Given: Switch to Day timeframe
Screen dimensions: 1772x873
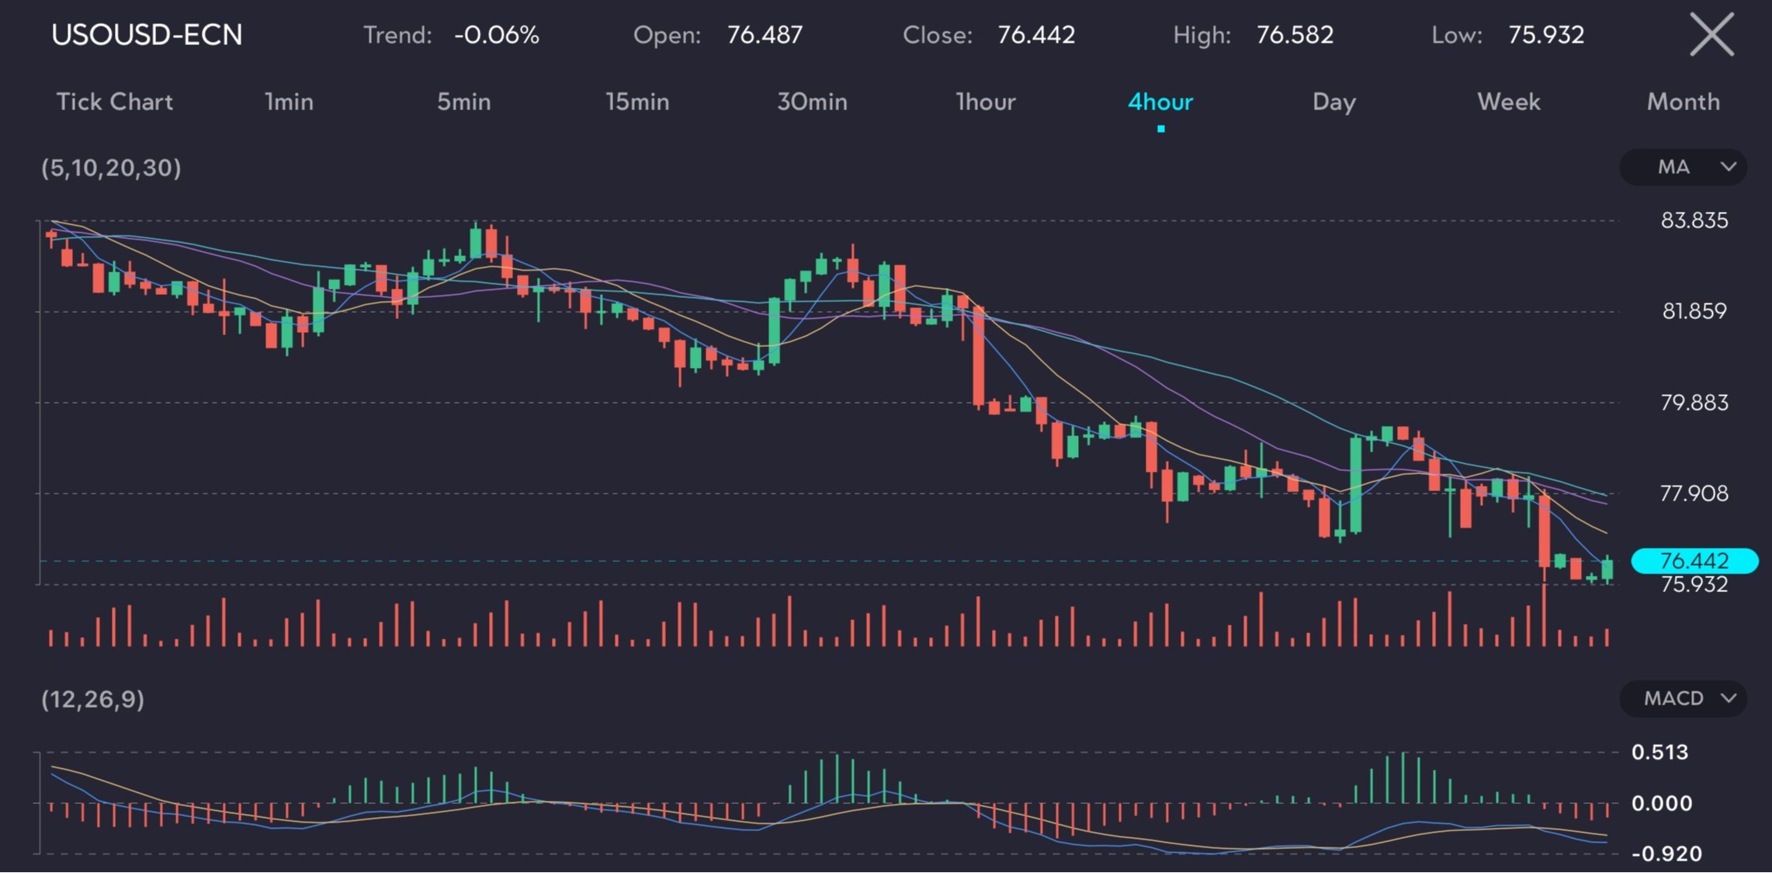Looking at the screenshot, I should tap(1334, 102).
